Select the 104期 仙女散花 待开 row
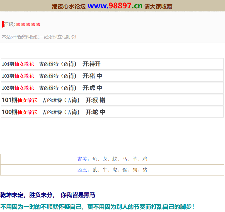This screenshot has height=212, width=225. pos(112,64)
